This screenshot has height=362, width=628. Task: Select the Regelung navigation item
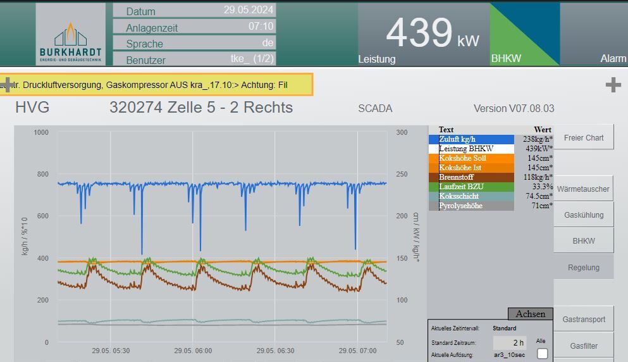click(583, 267)
